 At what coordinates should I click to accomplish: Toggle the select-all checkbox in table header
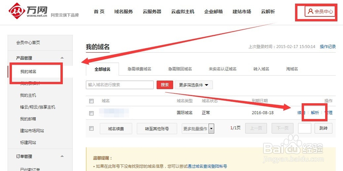coord(92,101)
